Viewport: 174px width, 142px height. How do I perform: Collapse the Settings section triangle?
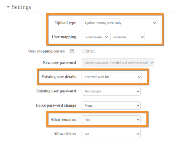pyautogui.click(x=8, y=7)
